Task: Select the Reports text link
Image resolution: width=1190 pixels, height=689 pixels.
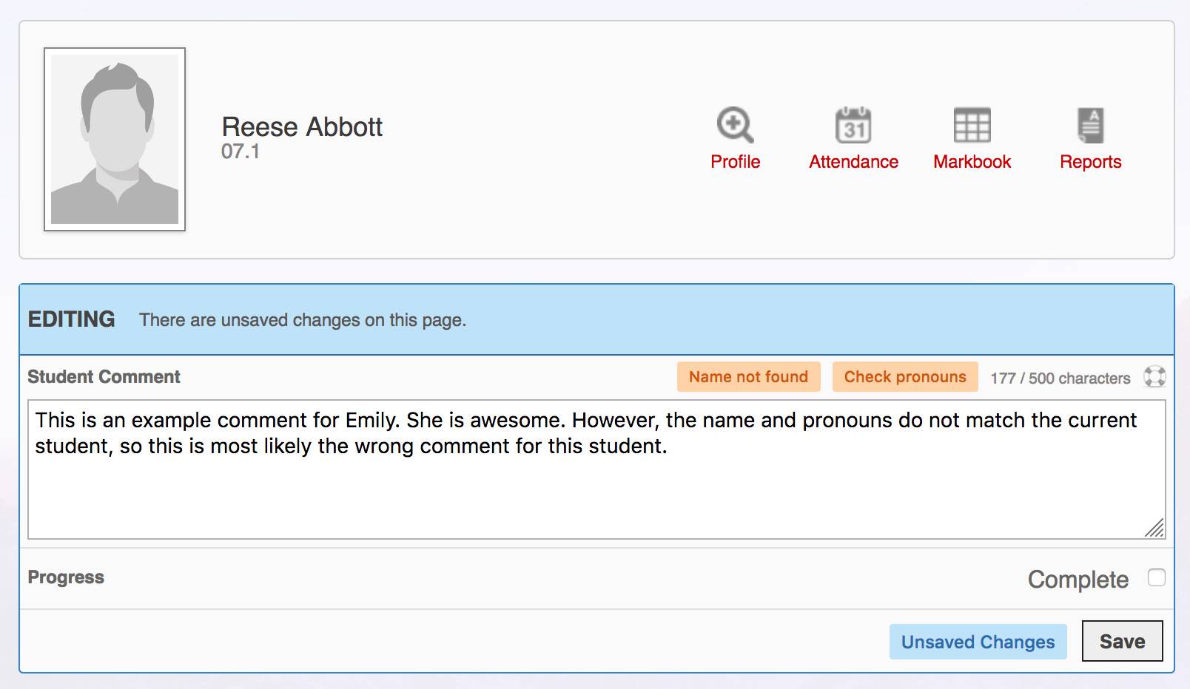Action: pos(1090,162)
